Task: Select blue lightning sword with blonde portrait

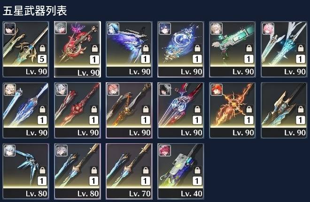Action: pos(26,110)
